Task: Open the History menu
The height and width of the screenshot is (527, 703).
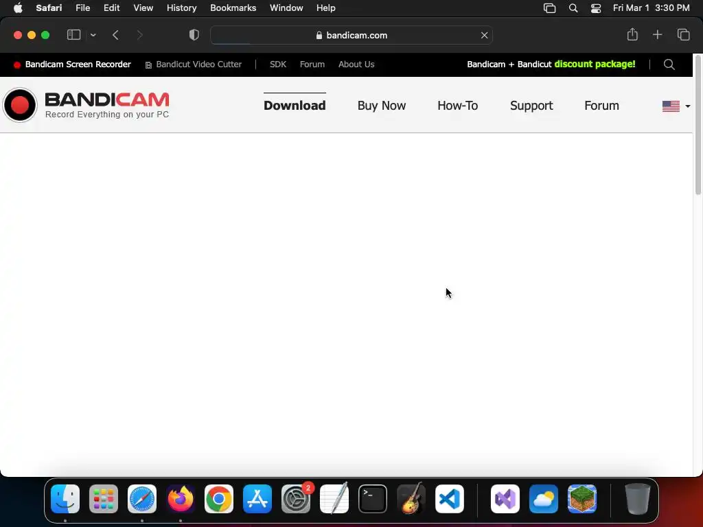Action: (x=181, y=8)
